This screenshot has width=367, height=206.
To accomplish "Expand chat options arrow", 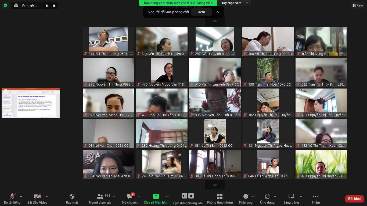I will (x=139, y=196).
